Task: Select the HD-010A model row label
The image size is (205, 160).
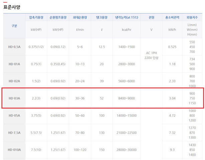Action: tap(14, 150)
